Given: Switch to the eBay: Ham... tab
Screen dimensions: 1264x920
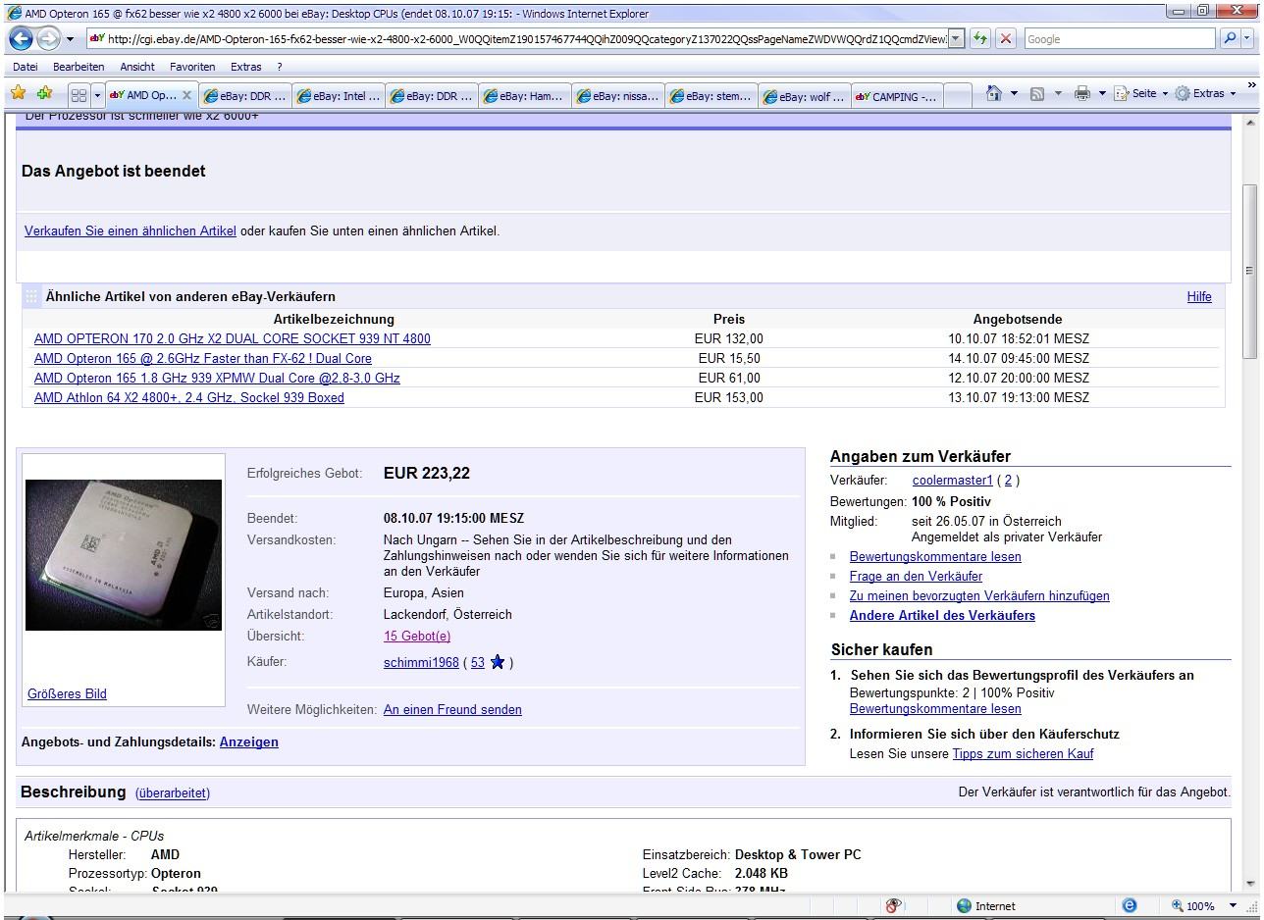Looking at the screenshot, I should (x=523, y=96).
